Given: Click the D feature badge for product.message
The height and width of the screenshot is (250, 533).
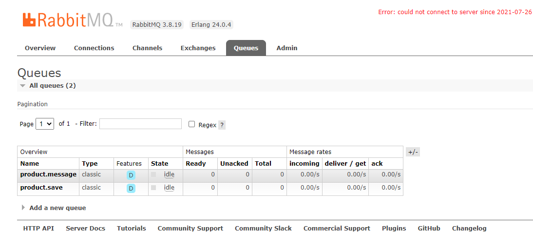Looking at the screenshot, I should click(131, 175).
